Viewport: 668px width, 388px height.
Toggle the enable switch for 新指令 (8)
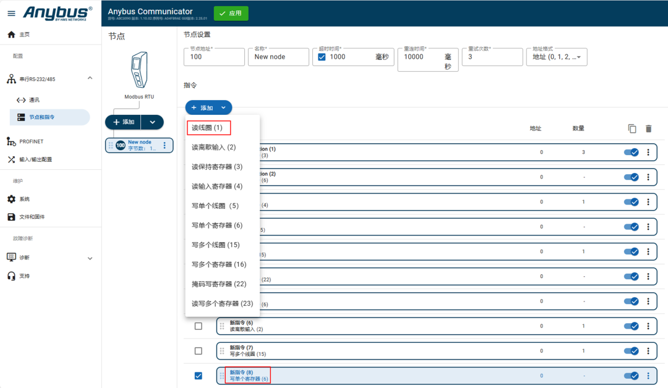point(632,375)
